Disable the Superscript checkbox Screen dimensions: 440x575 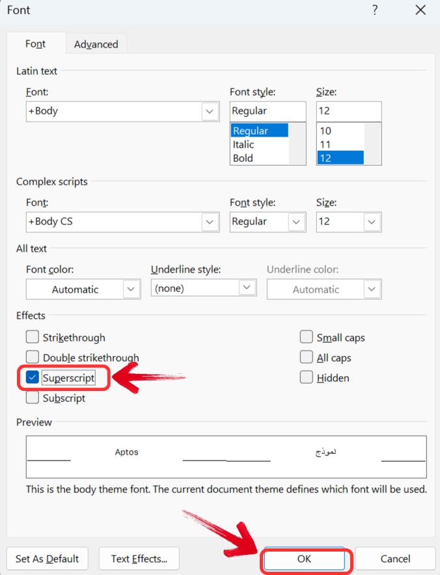coord(32,378)
